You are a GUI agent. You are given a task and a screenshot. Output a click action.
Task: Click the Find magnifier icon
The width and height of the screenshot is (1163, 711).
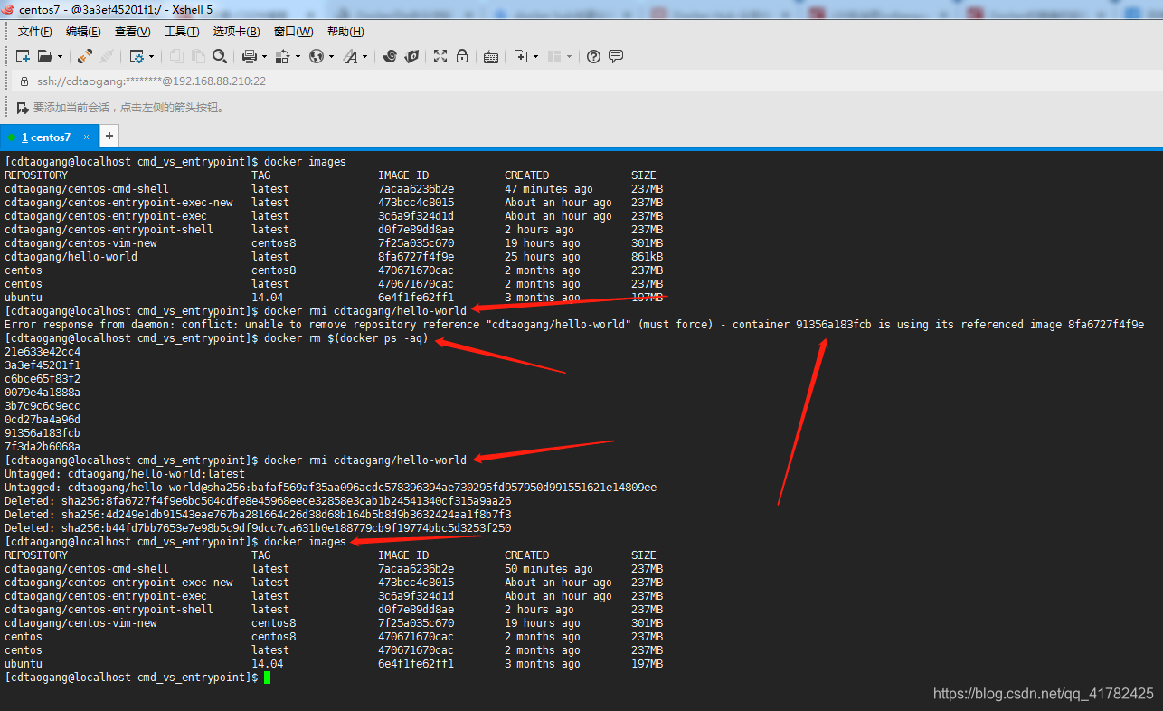tap(219, 56)
